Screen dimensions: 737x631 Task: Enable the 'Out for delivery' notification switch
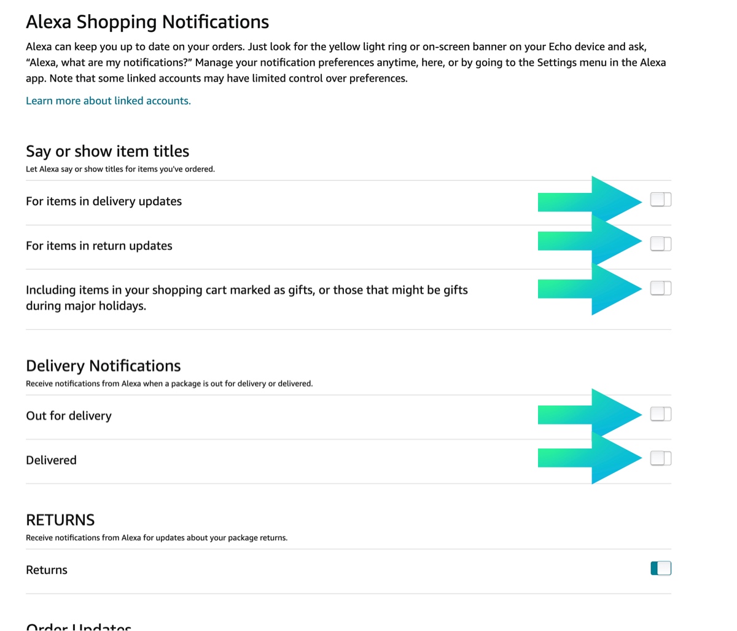click(660, 414)
